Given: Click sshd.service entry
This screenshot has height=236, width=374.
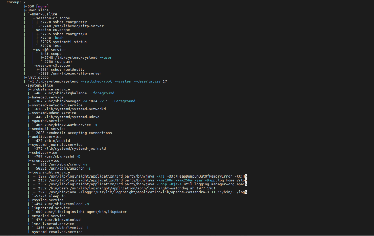Looking at the screenshot, I should 44,153.
